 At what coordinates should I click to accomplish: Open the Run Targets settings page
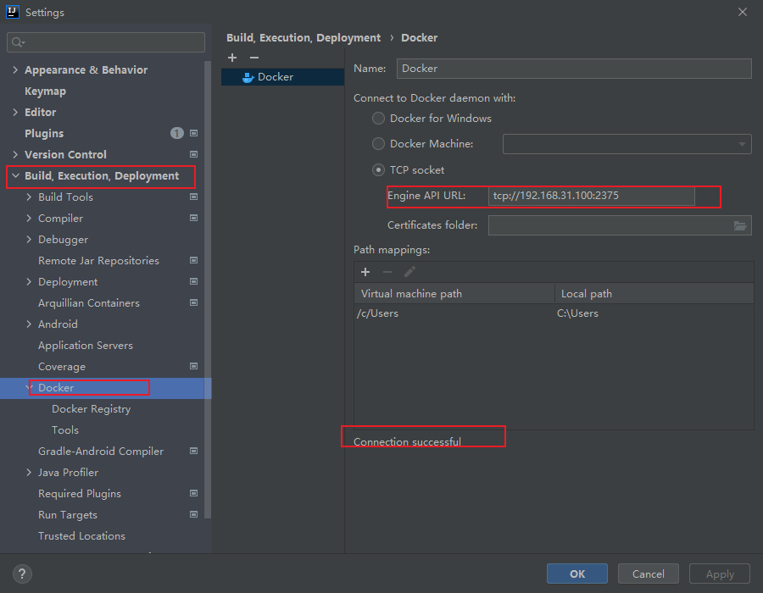[68, 515]
